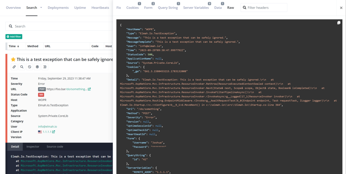
Task: Switch to the Data tab
Action: tap(218, 7)
